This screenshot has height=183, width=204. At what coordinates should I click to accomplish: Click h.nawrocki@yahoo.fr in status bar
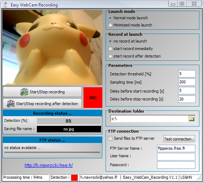99,177
